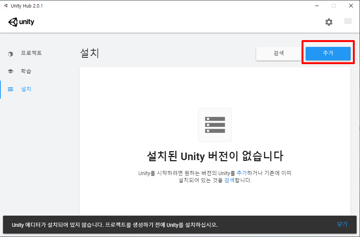Open settings via the gear icon
The height and width of the screenshot is (237, 360).
pyautogui.click(x=329, y=22)
